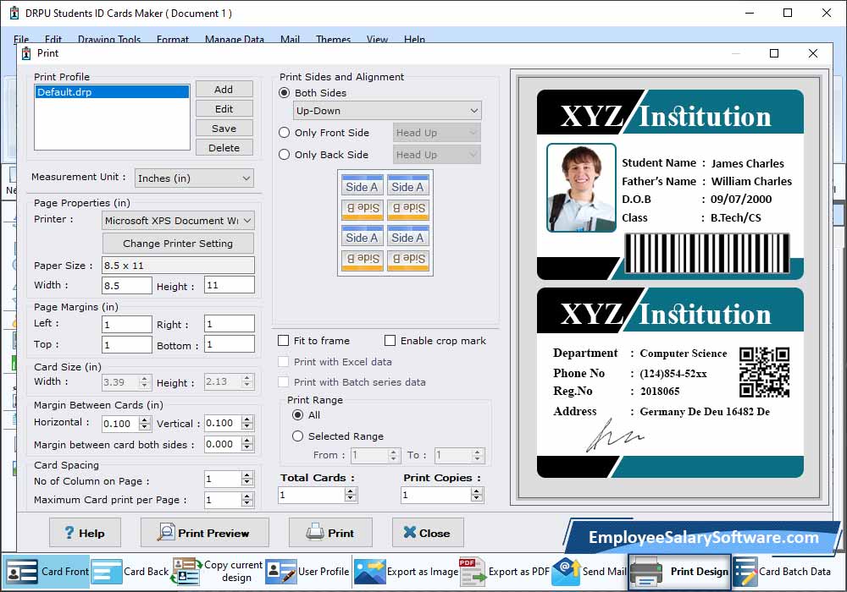Click the Add profile button
Image resolution: width=847 pixels, height=592 pixels.
click(224, 90)
